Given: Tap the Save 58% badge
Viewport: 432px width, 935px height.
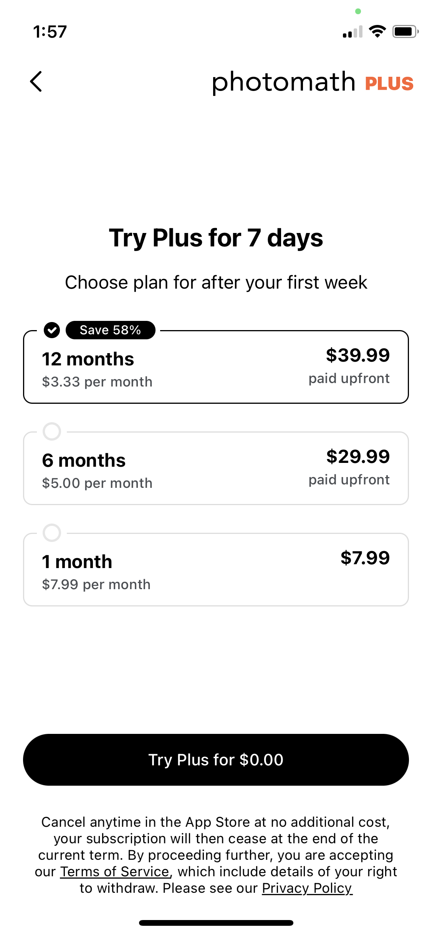Looking at the screenshot, I should [111, 330].
